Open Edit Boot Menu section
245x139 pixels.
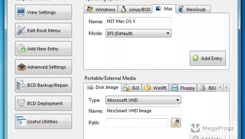tap(43, 30)
